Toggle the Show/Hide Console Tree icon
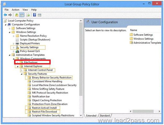 (x=22, y=15)
